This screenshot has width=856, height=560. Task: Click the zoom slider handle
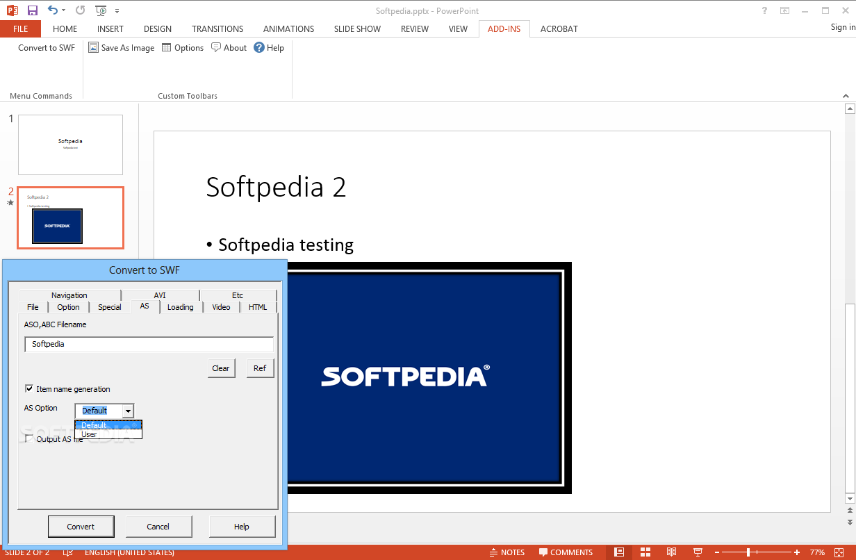748,552
